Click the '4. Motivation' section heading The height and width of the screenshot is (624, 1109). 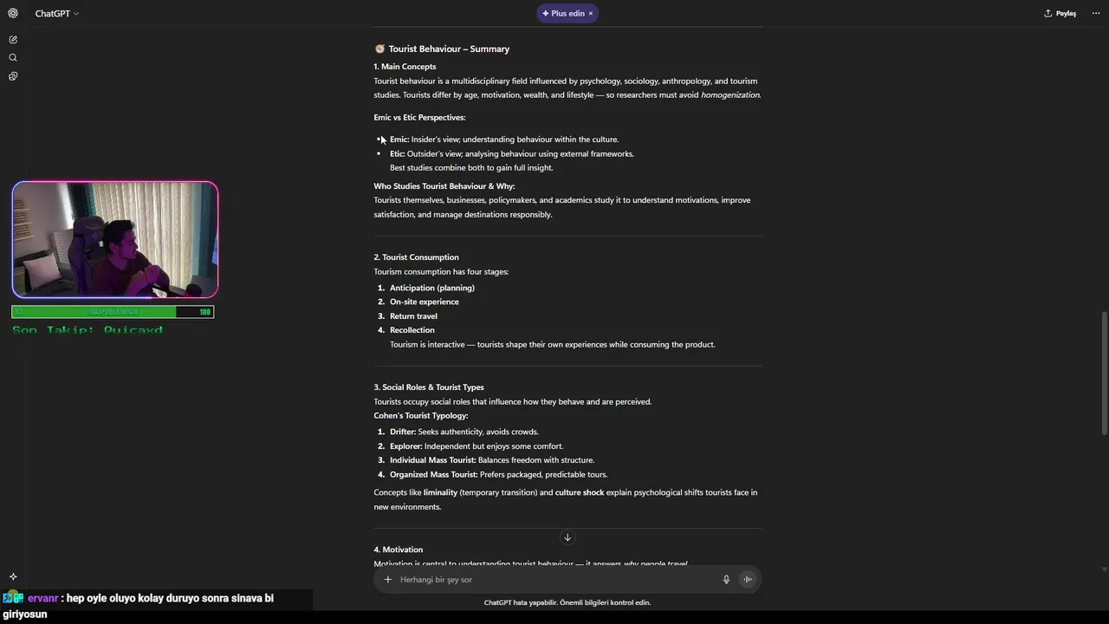point(399,549)
